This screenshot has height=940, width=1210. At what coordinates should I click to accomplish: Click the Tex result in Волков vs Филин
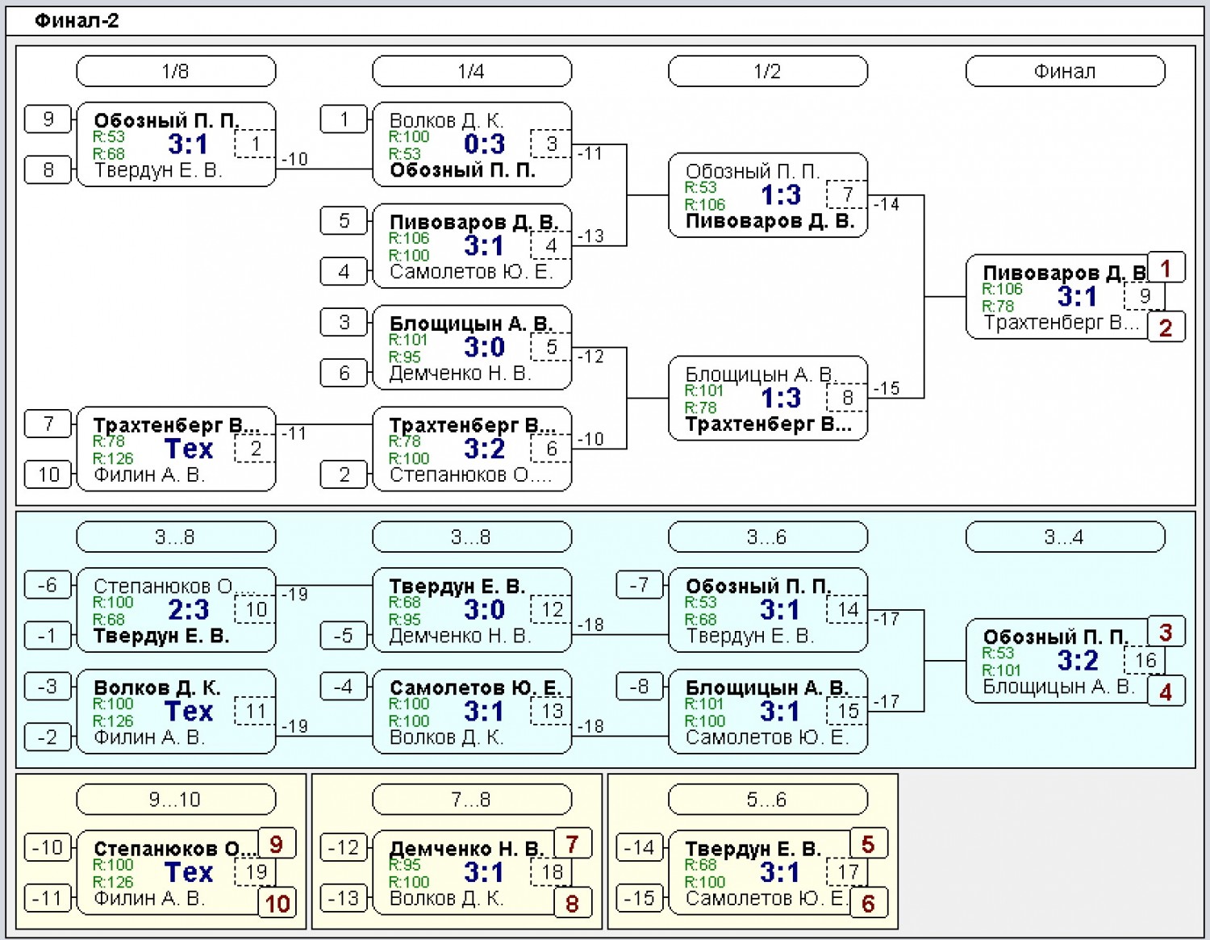(189, 712)
